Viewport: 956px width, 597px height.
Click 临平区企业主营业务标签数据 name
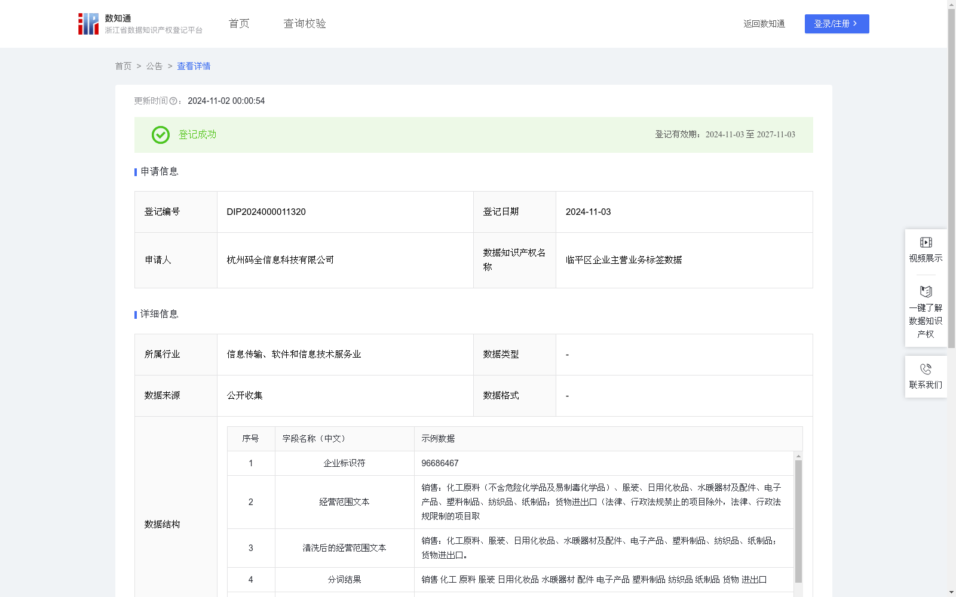624,260
